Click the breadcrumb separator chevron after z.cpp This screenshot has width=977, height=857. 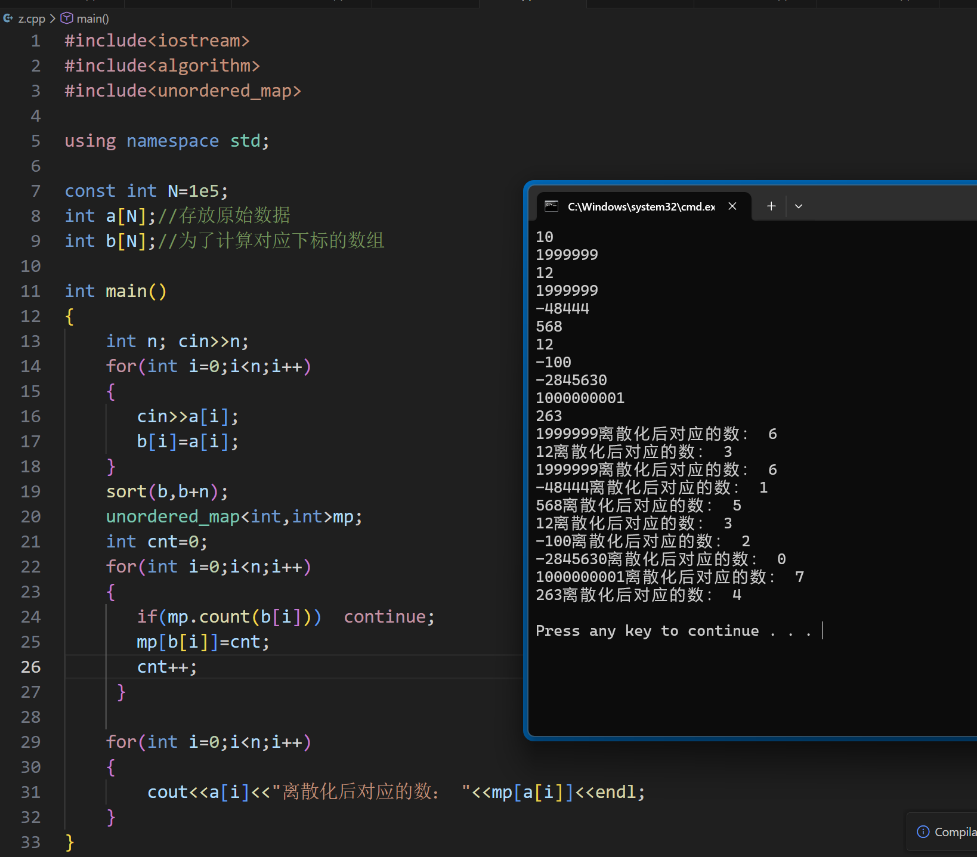(52, 18)
